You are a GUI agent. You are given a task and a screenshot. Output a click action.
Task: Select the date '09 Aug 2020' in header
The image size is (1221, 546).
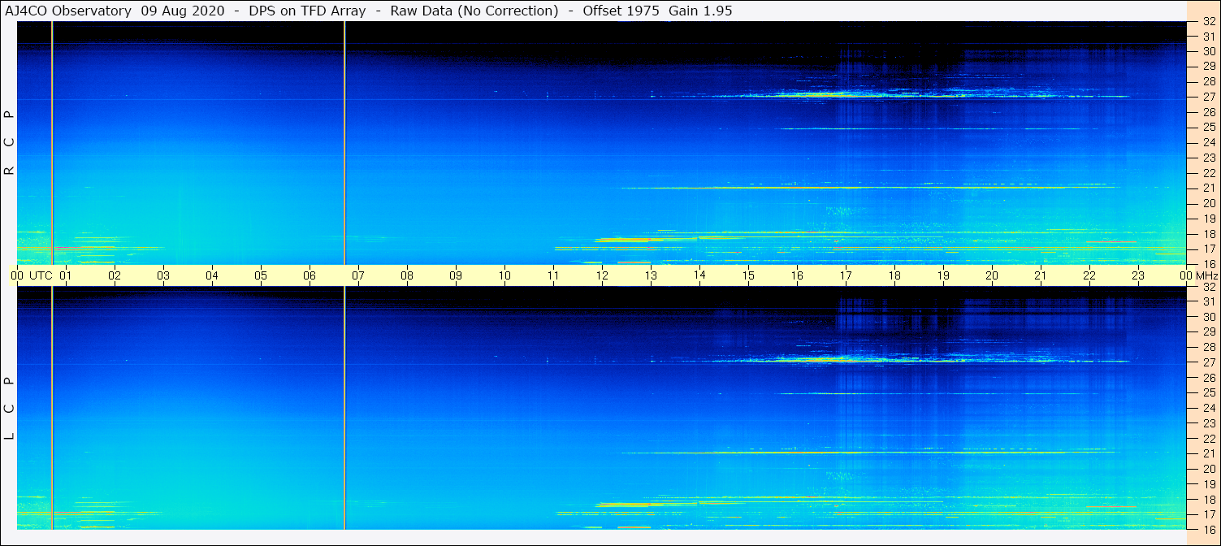click(x=182, y=11)
